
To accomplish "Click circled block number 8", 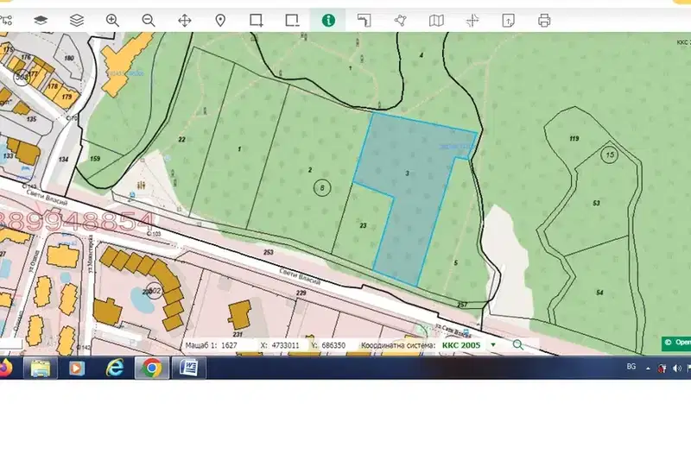I will click(x=322, y=188).
